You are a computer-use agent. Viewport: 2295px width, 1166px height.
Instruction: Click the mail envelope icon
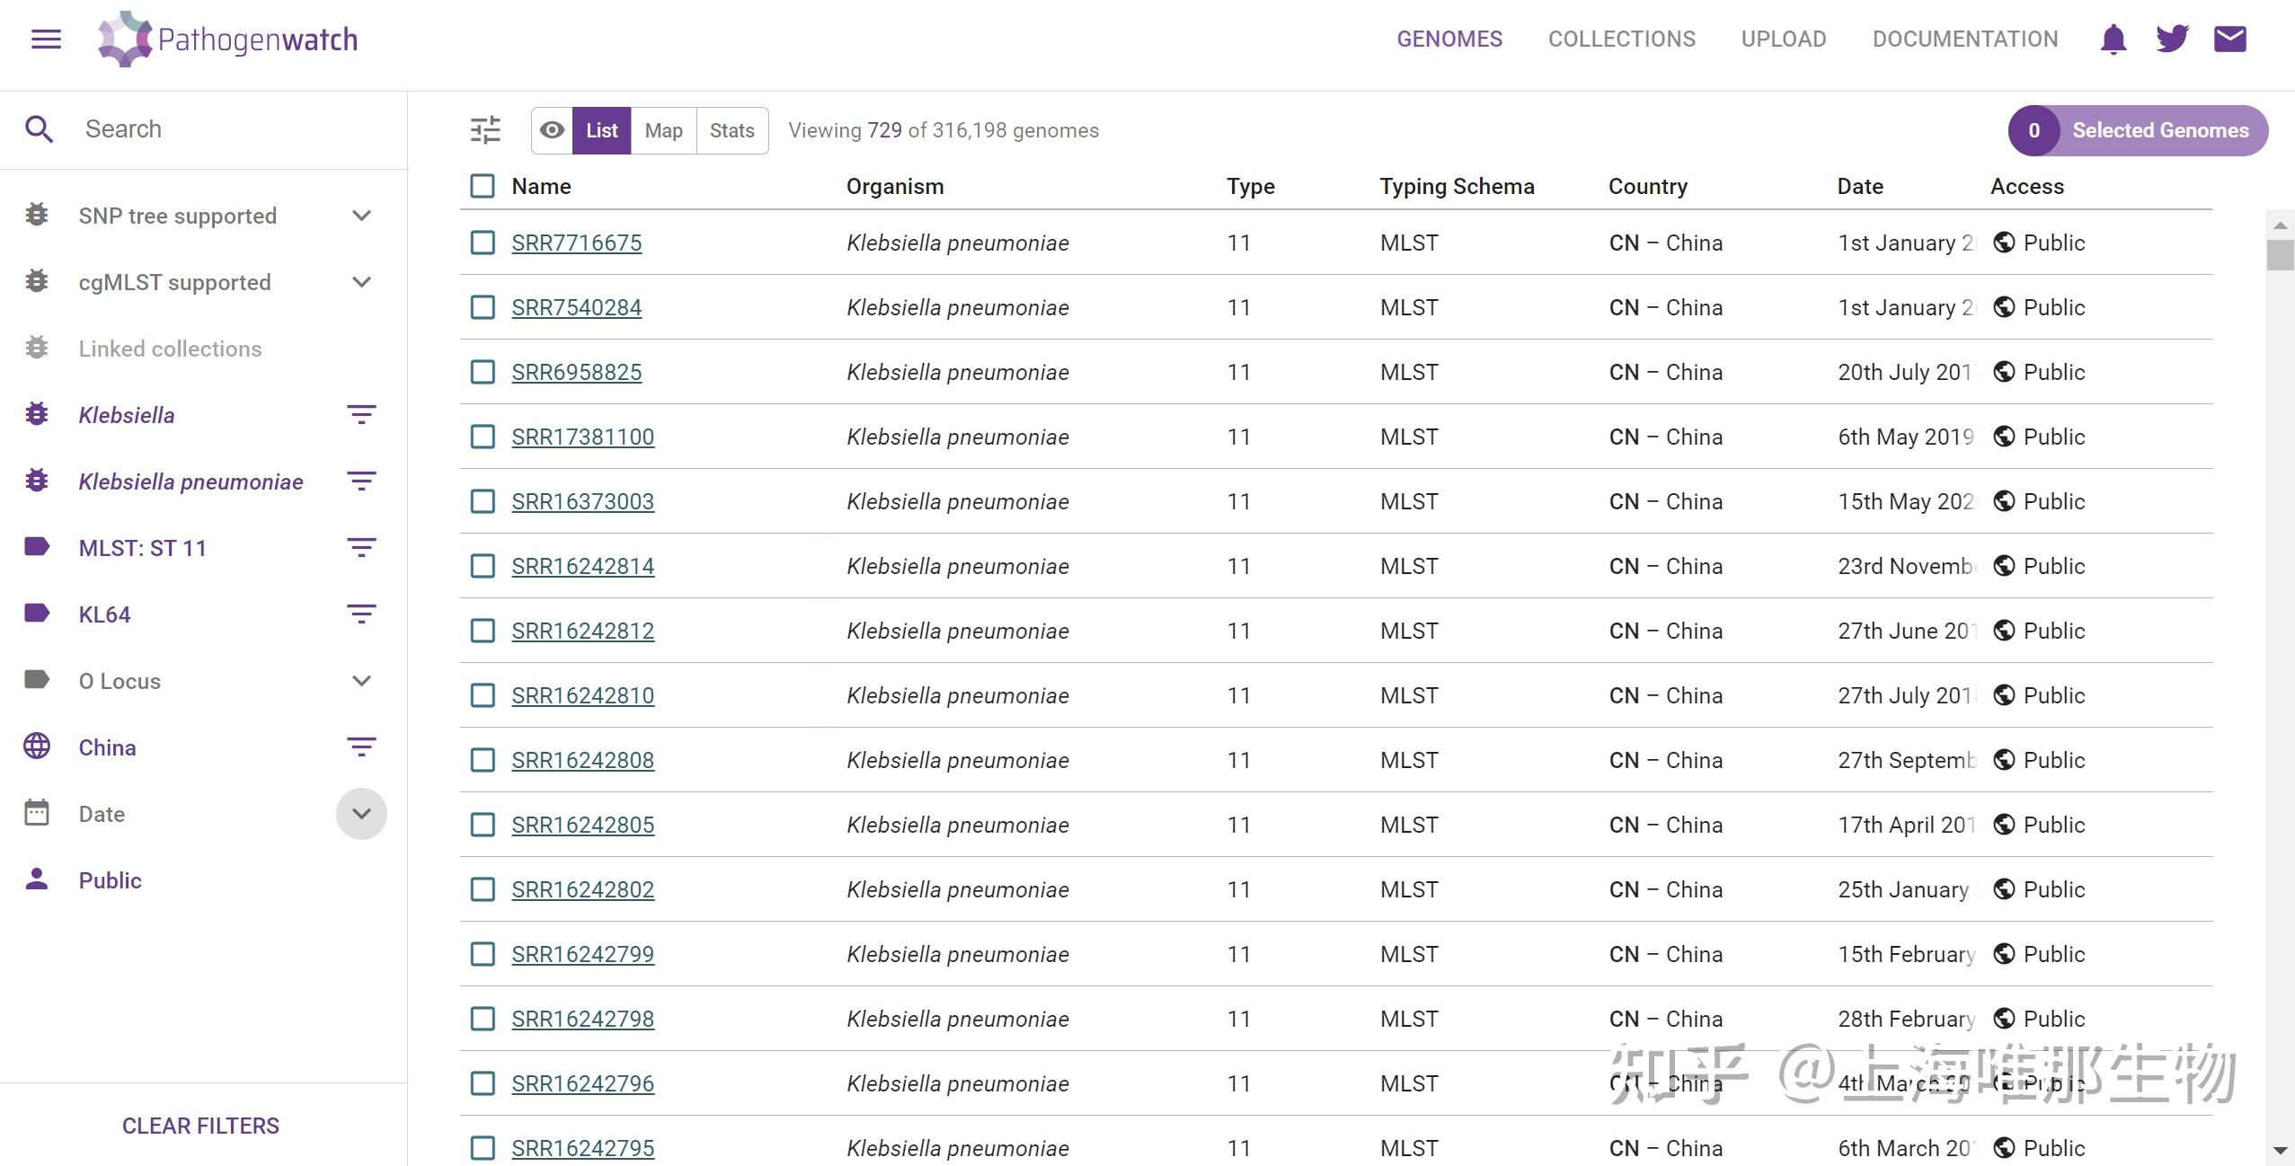click(x=2229, y=40)
